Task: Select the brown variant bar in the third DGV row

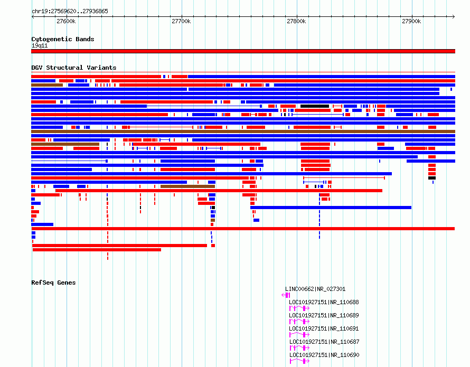Action: point(47,85)
